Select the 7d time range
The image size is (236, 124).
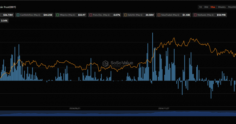(200, 7)
